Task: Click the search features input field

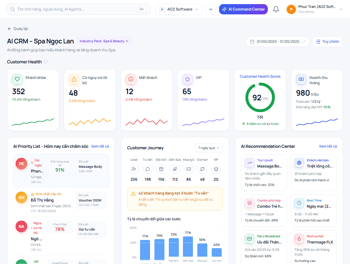Action: point(78,9)
